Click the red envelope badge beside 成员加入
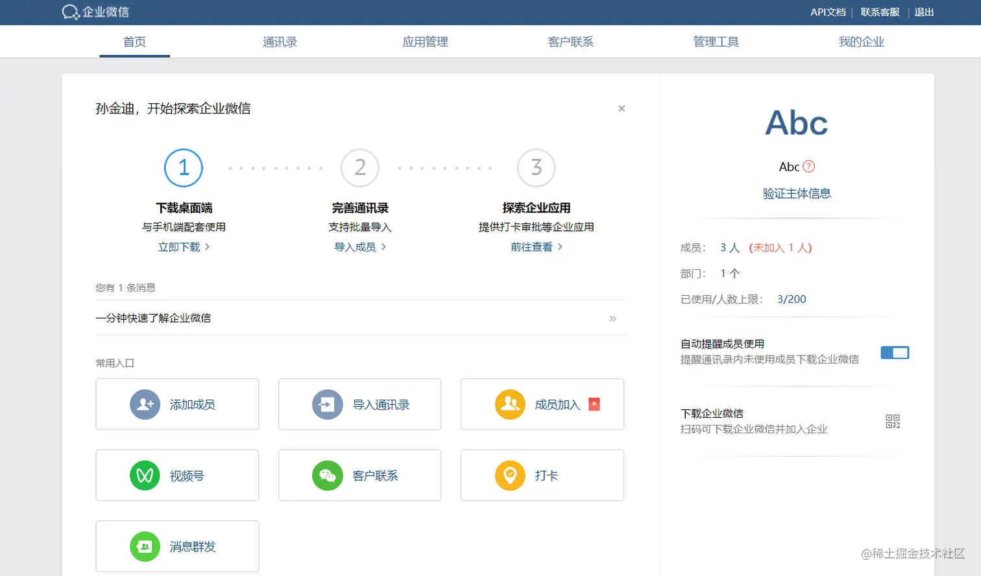The width and height of the screenshot is (981, 576). pyautogui.click(x=594, y=404)
